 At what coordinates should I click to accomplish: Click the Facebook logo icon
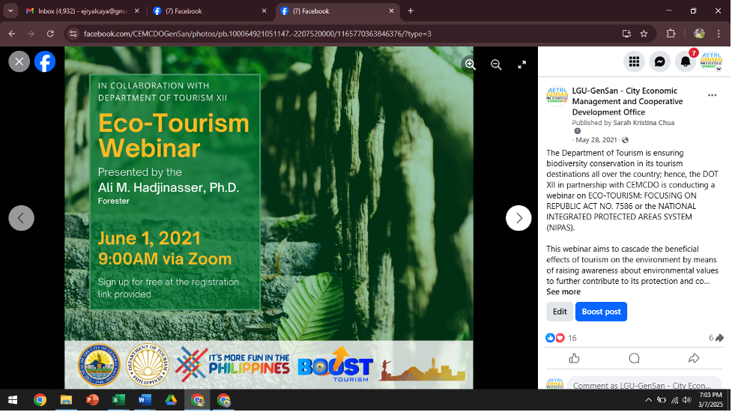point(45,61)
